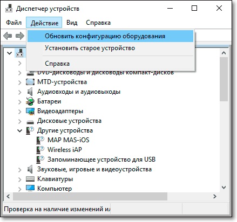Click the vertical scrollbar down arrow
This screenshot has width=237, height=222.
(224, 188)
